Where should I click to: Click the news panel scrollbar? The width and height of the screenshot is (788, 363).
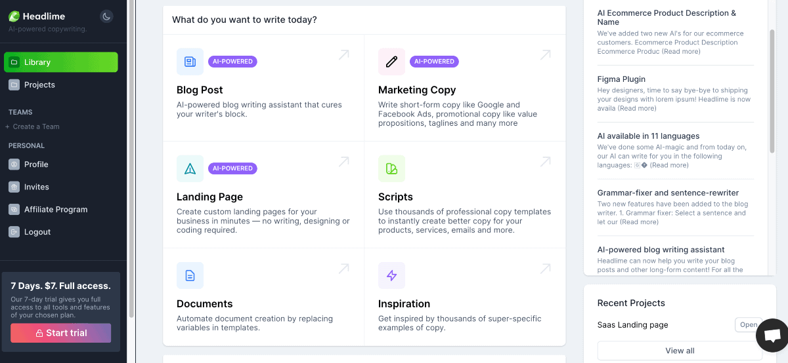[x=772, y=92]
